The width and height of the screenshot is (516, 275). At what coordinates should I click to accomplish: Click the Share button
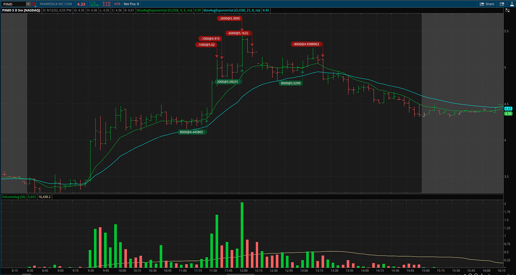(x=487, y=4)
